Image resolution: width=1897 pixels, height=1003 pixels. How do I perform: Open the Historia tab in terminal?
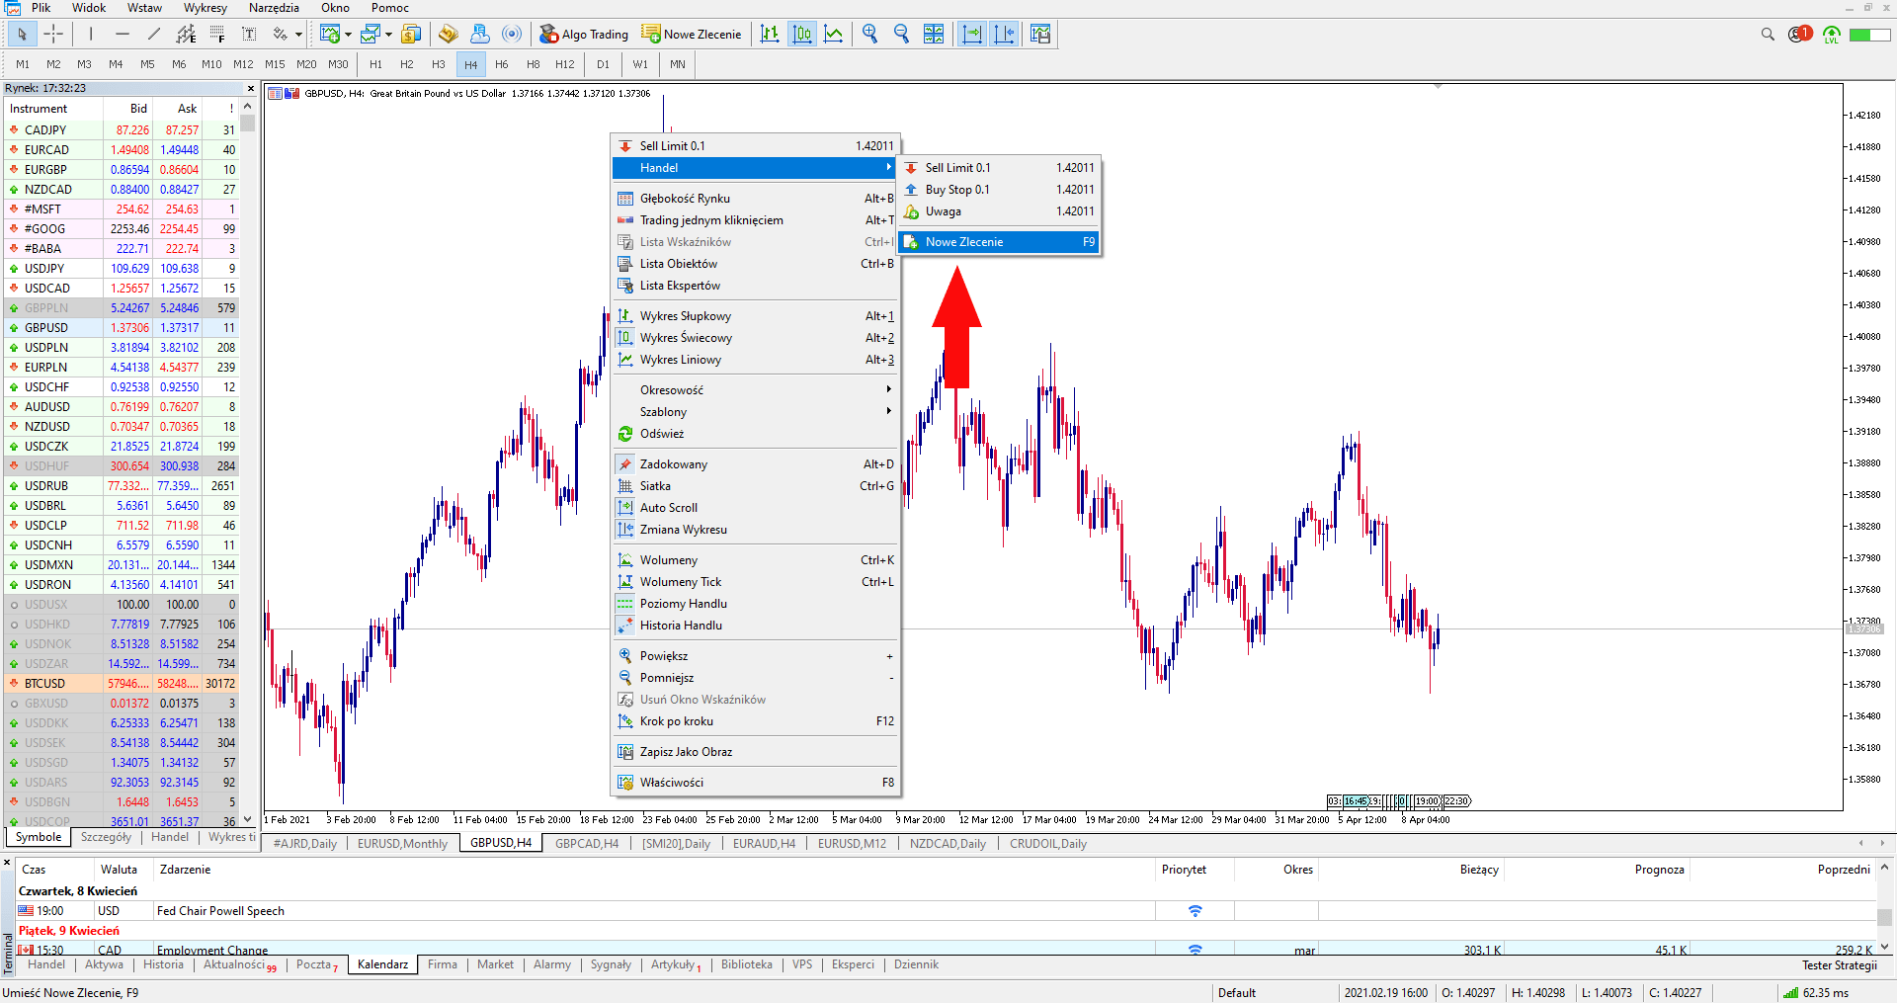[x=163, y=964]
